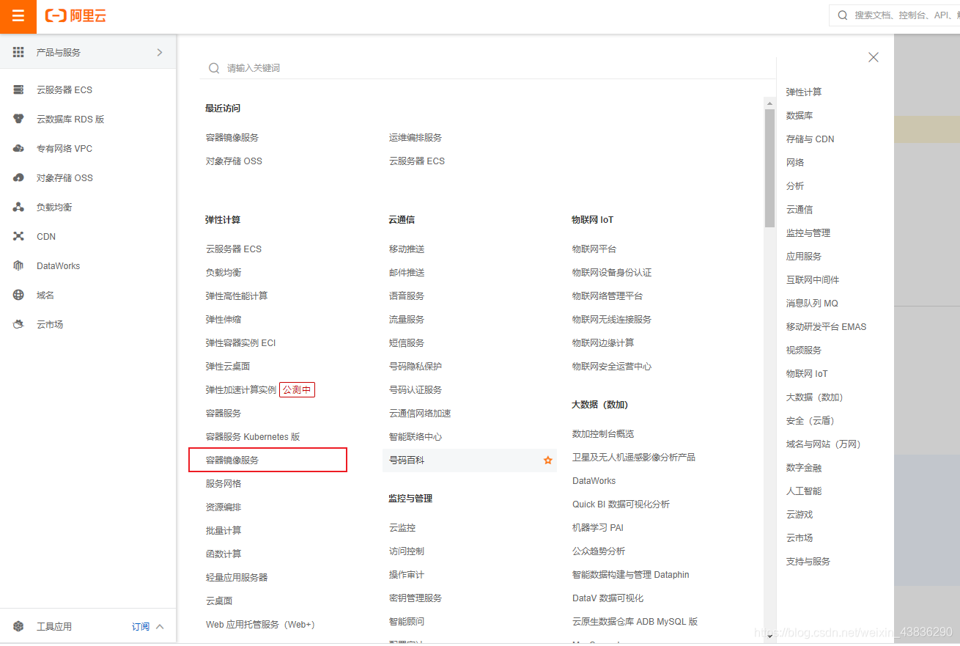Open 数加控制台概览
Viewport: 960px width, 646px height.
point(603,433)
